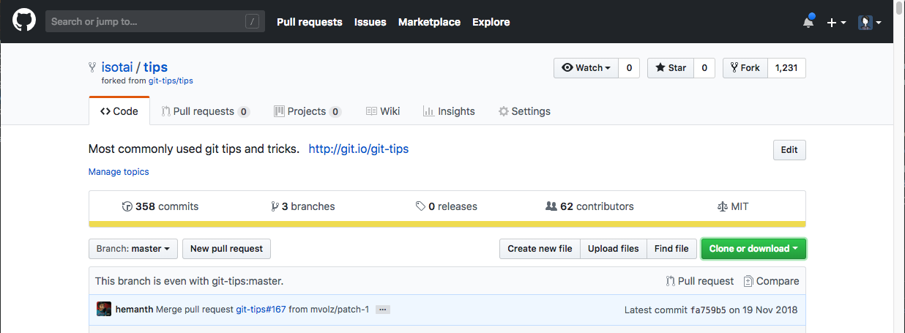
Task: Click the GitHub Octocat logo
Action: (x=23, y=22)
